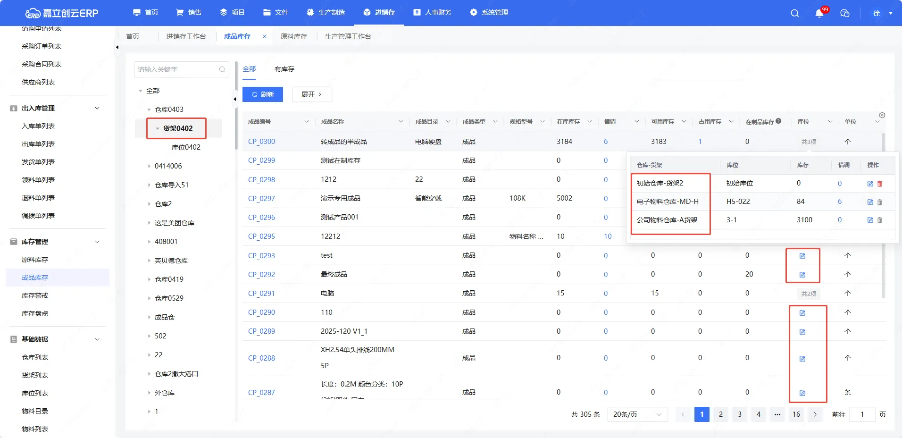The image size is (902, 438).
Task: Open product link CP_0300
Action: point(261,142)
